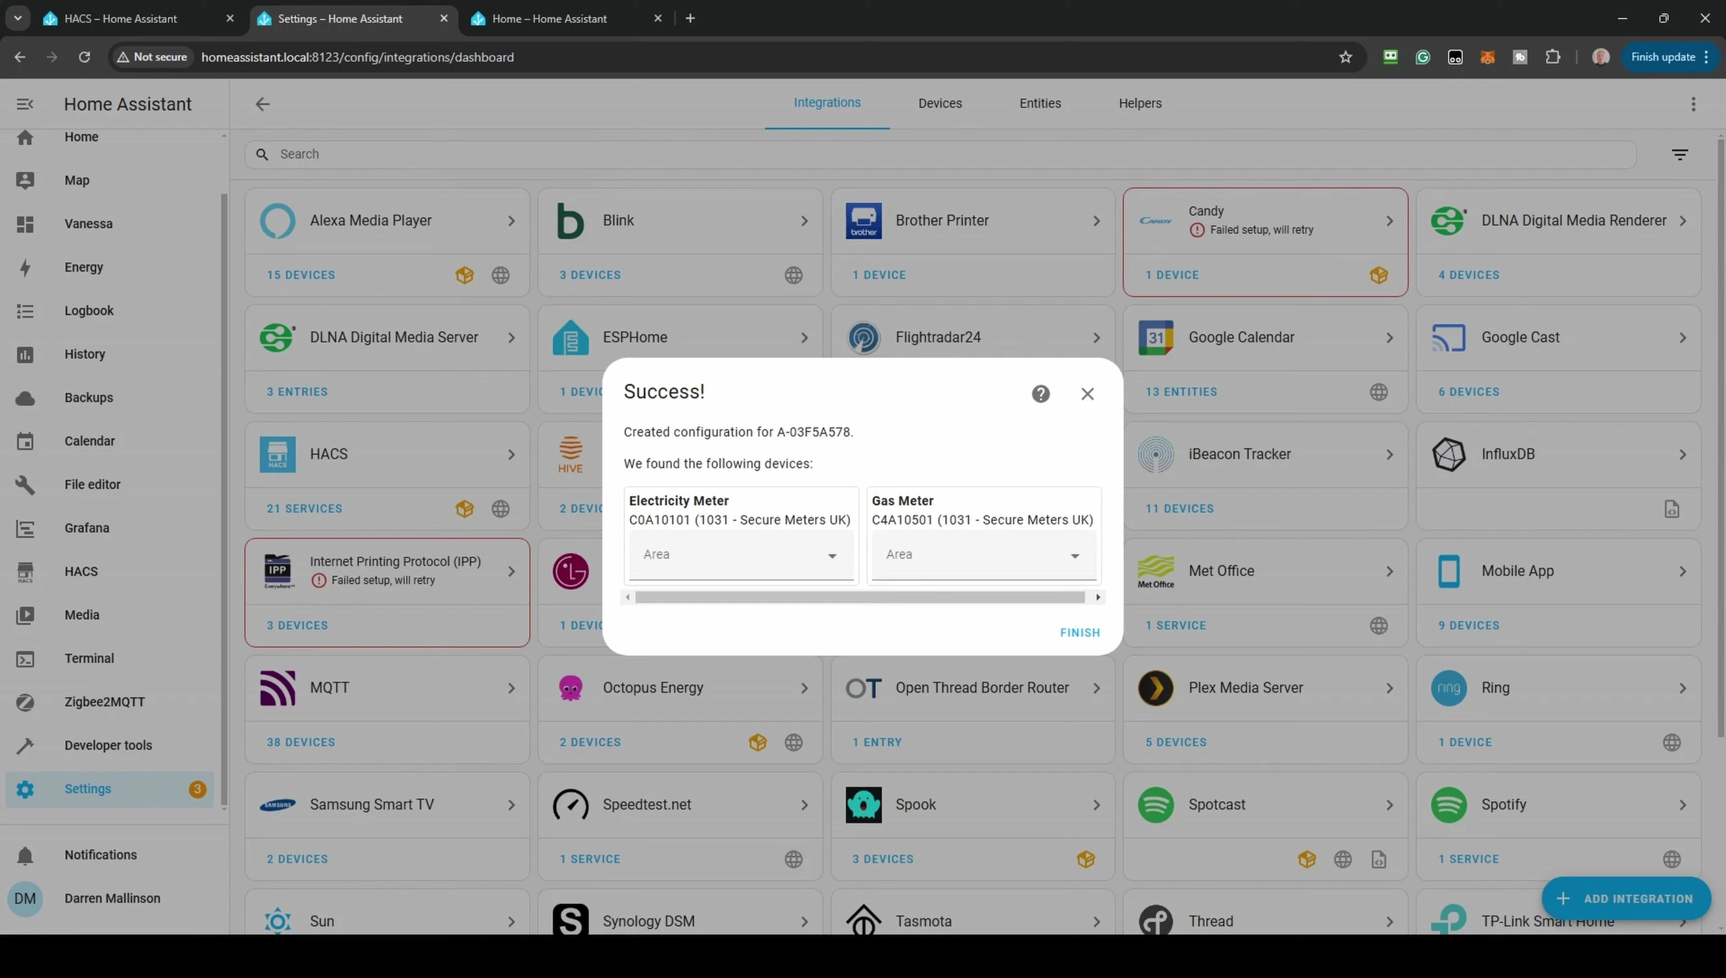Screen dimensions: 1726x978
Task: Open Notifications bell icon
Action: tap(25, 855)
